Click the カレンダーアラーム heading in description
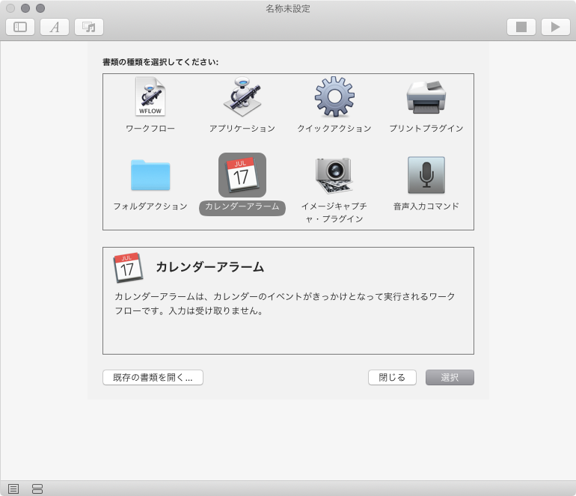 pos(209,267)
